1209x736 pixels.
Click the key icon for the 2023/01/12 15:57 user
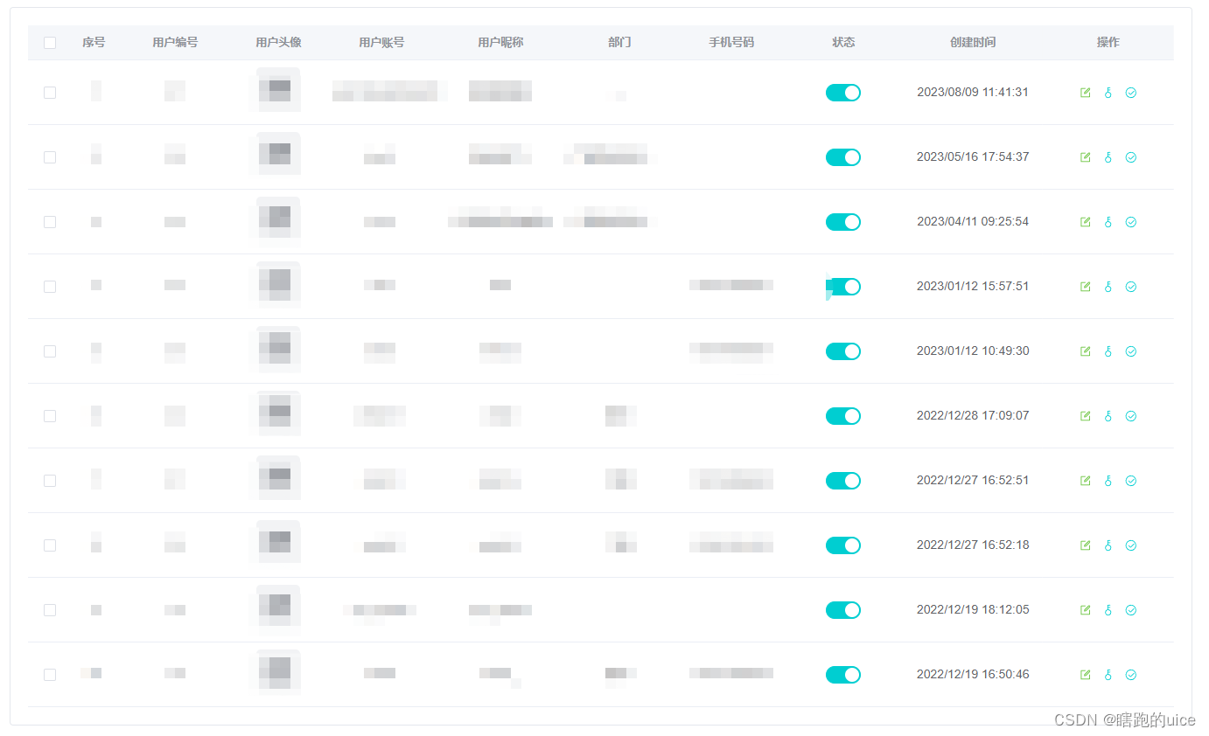coord(1108,286)
